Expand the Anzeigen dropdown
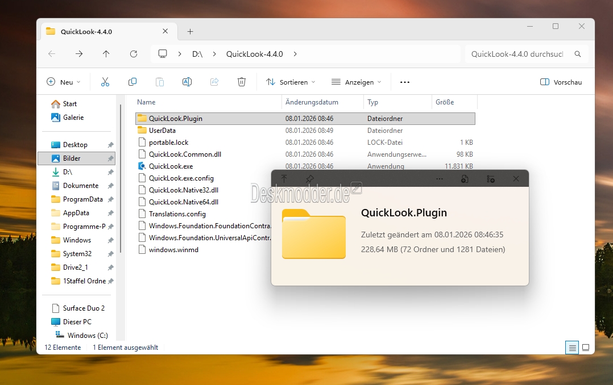The image size is (613, 385). click(357, 82)
